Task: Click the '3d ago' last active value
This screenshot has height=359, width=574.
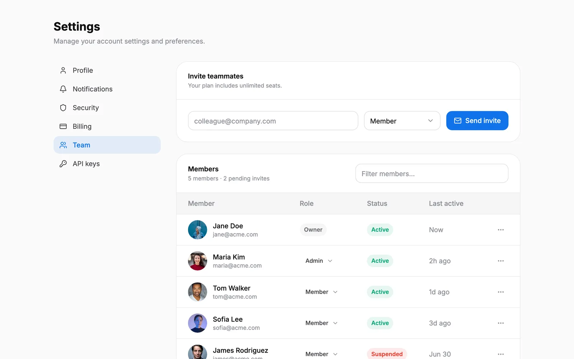Action: (440, 323)
